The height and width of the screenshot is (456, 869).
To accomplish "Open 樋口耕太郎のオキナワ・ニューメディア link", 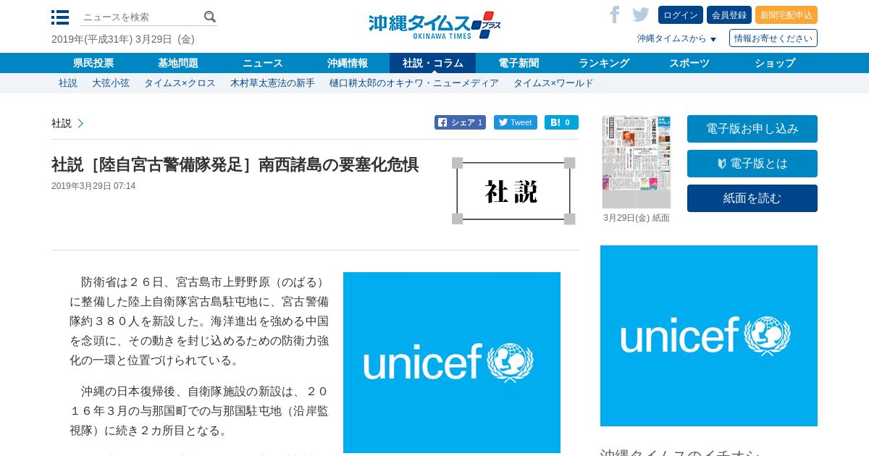I will tap(414, 83).
